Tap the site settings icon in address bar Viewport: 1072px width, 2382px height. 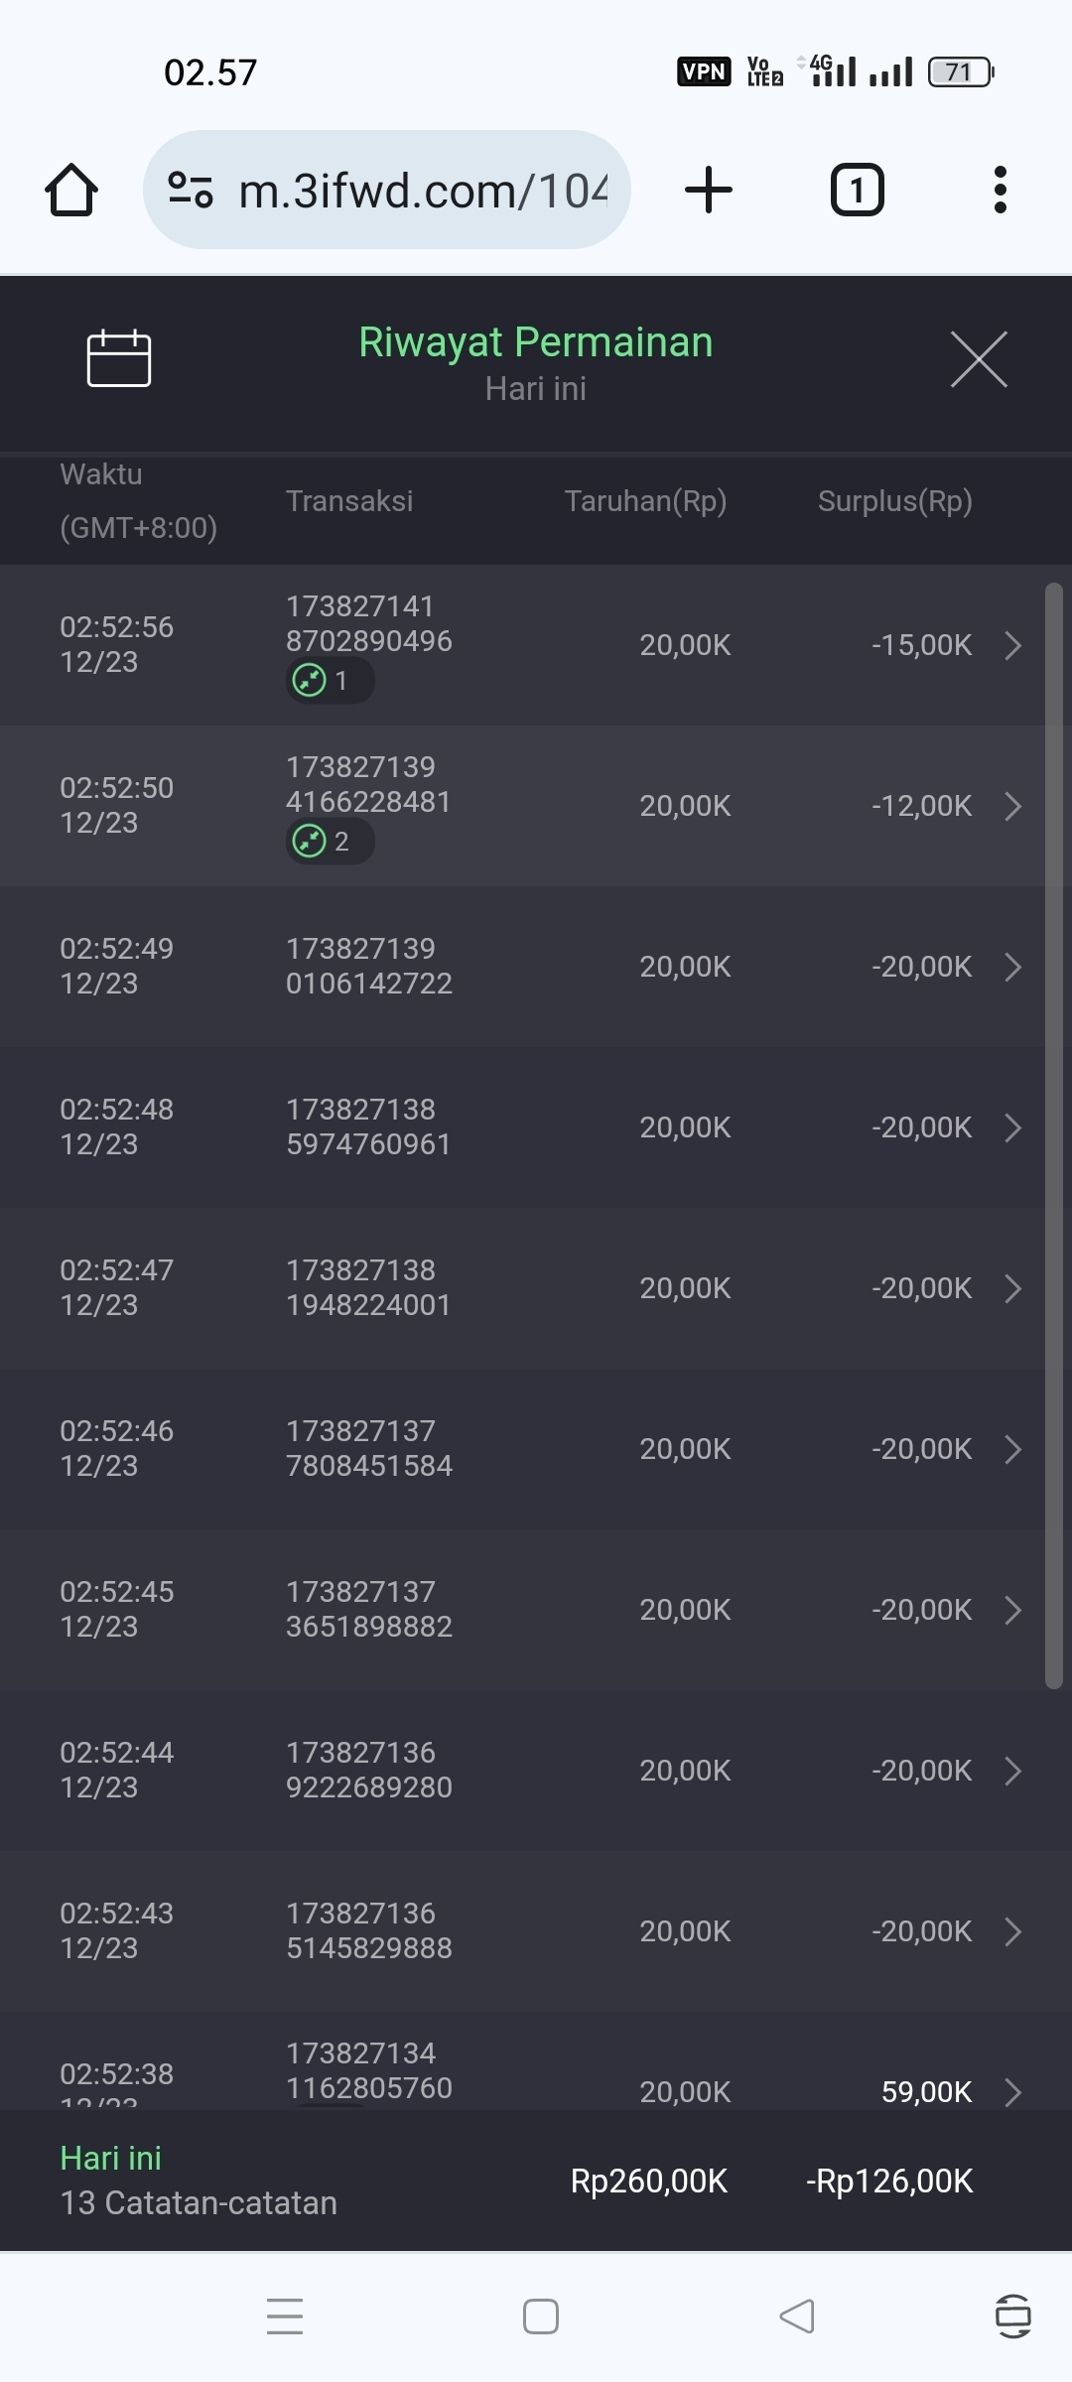click(x=191, y=190)
